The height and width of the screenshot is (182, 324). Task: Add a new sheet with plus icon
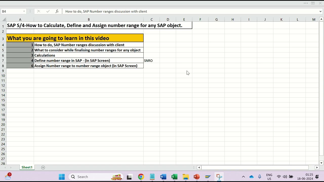point(43,167)
